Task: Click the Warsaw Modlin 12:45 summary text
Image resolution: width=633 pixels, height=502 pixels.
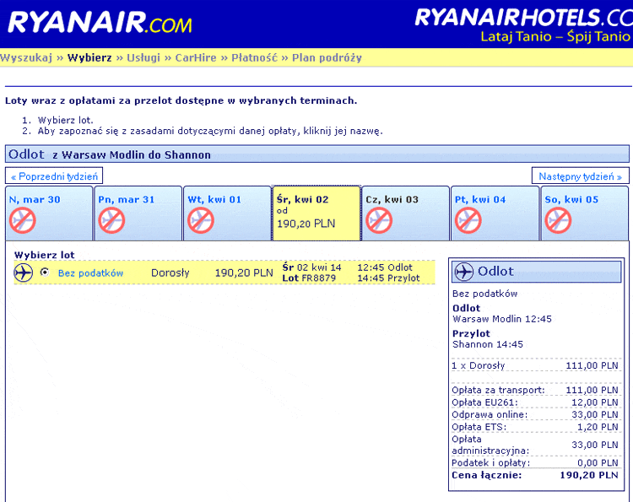Action: pos(502,319)
